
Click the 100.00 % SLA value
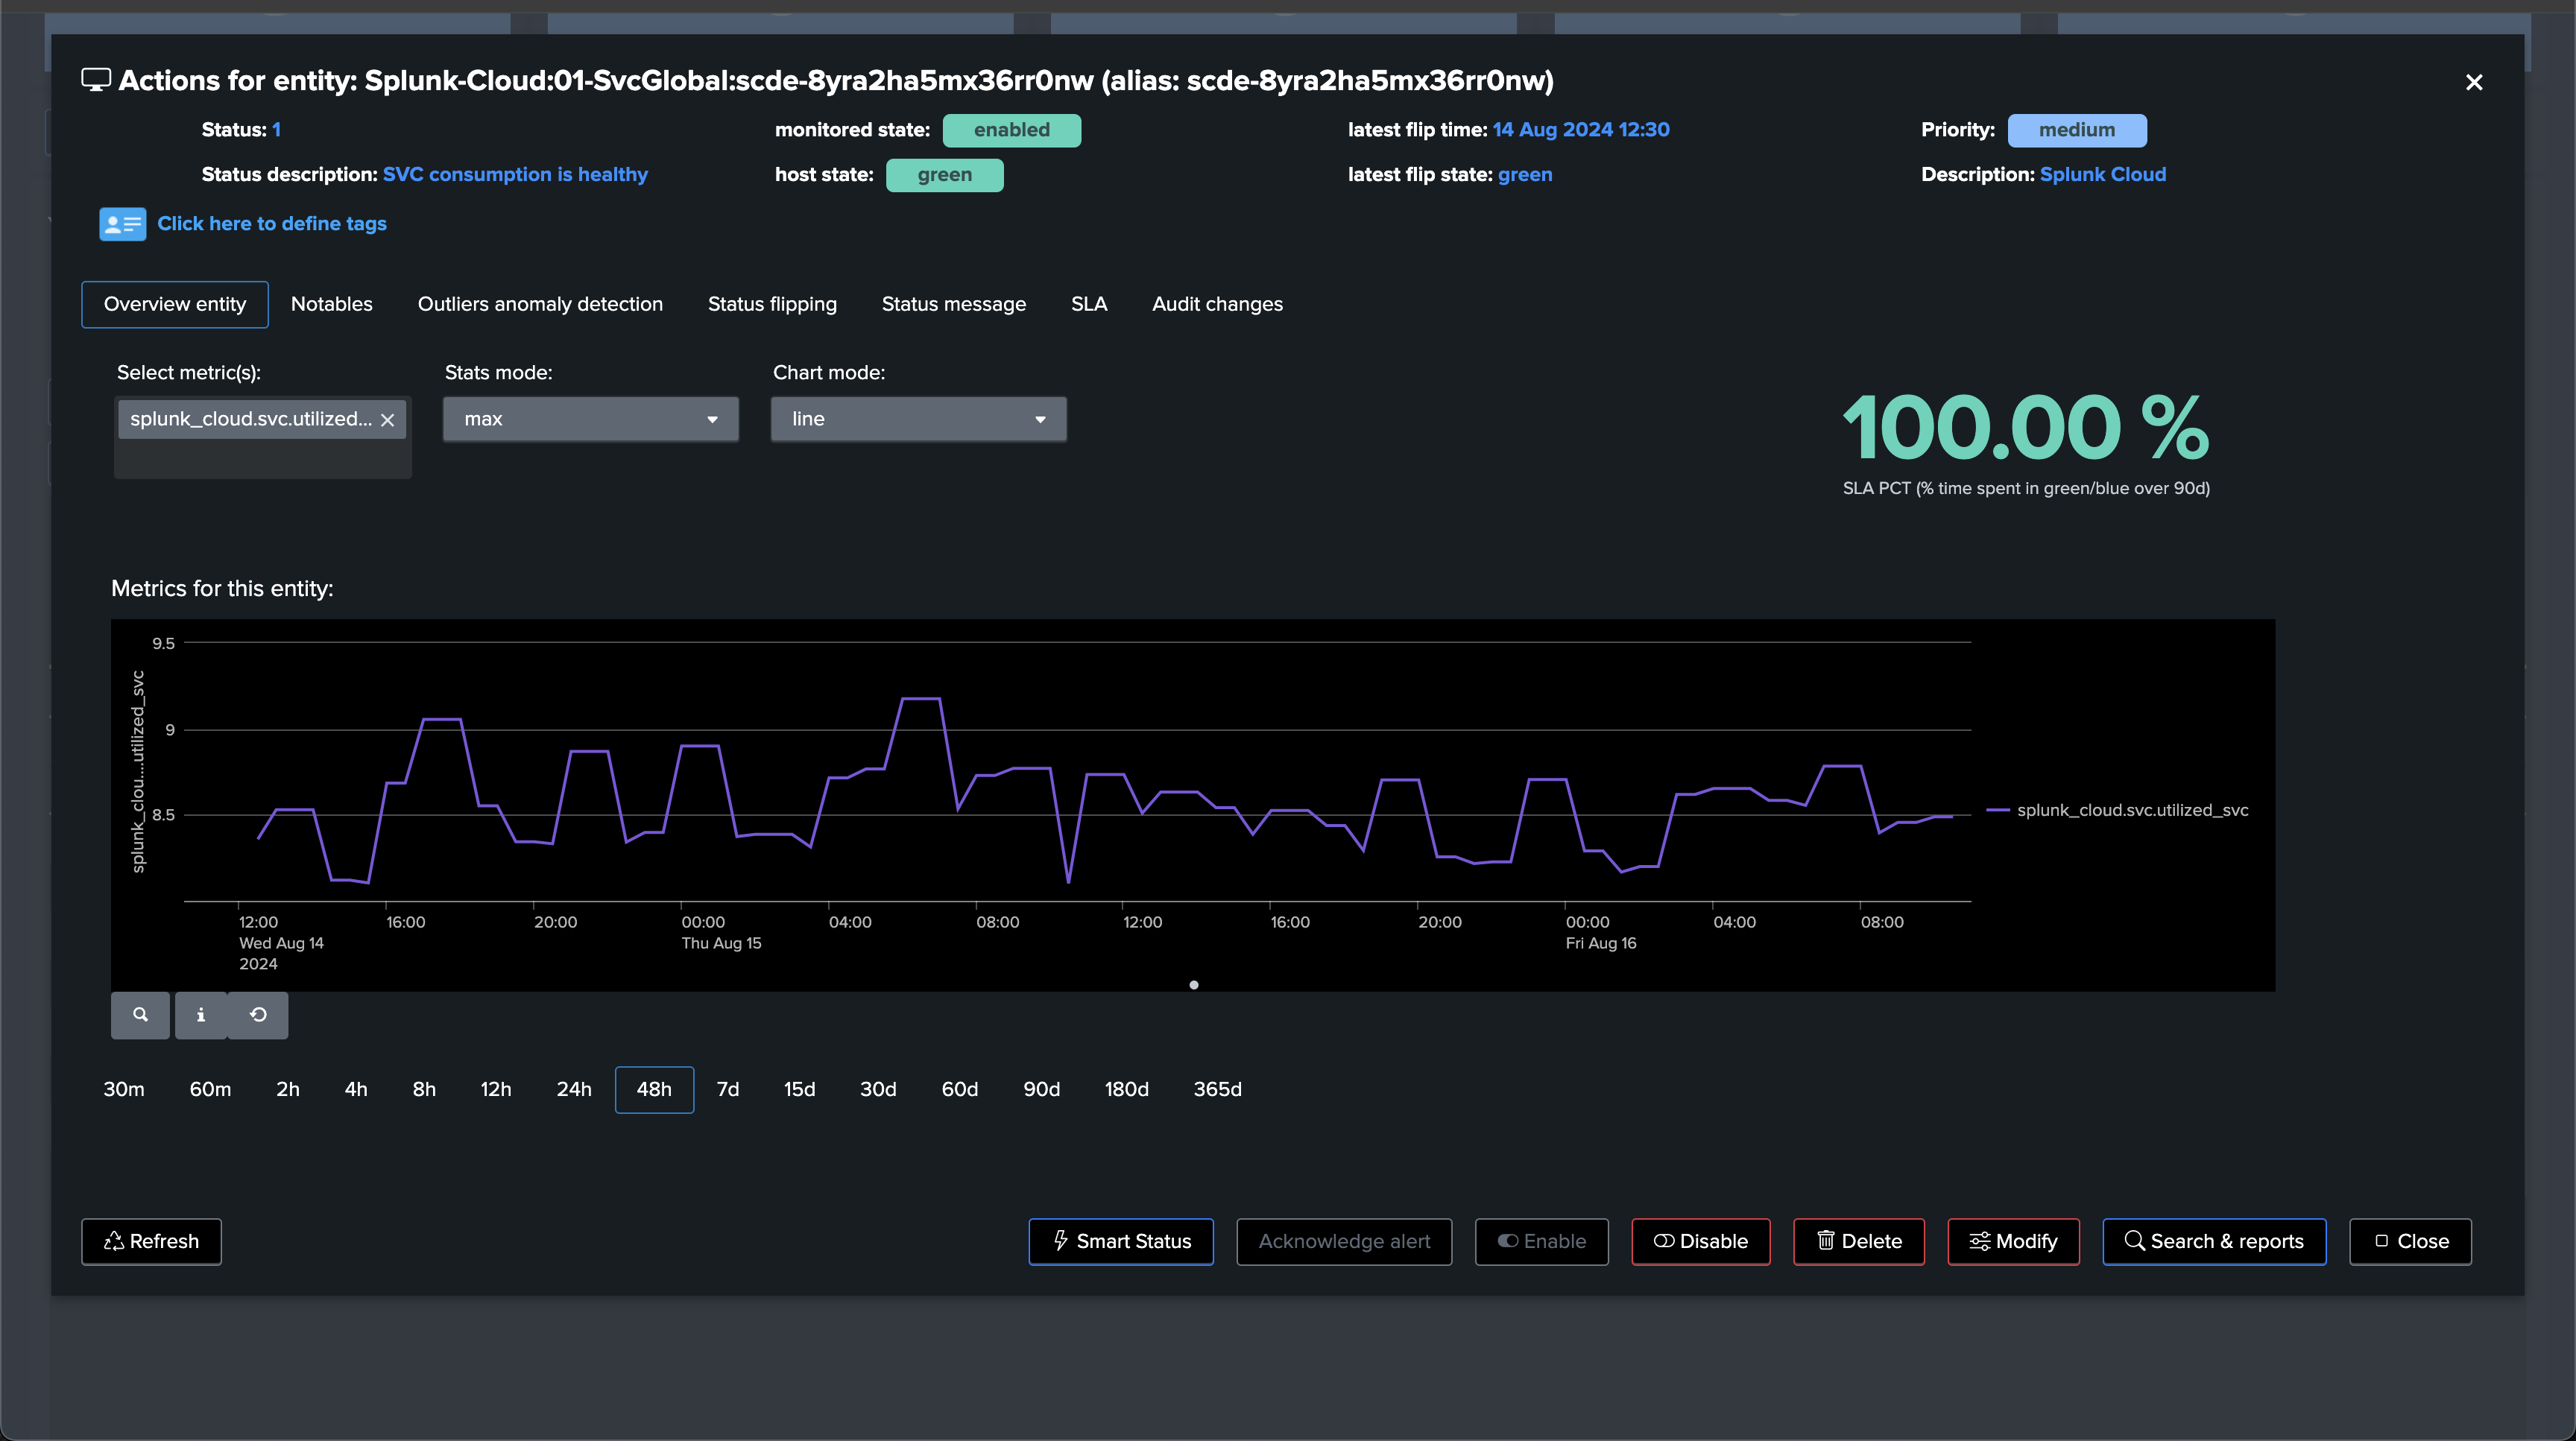coord(2026,428)
